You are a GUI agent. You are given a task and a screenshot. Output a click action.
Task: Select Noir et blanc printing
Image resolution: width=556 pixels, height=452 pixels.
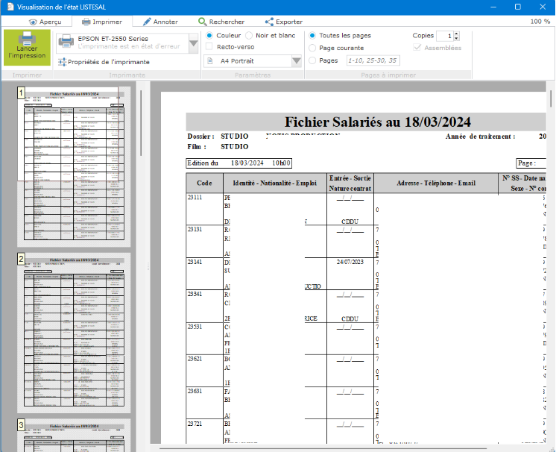pyautogui.click(x=249, y=35)
